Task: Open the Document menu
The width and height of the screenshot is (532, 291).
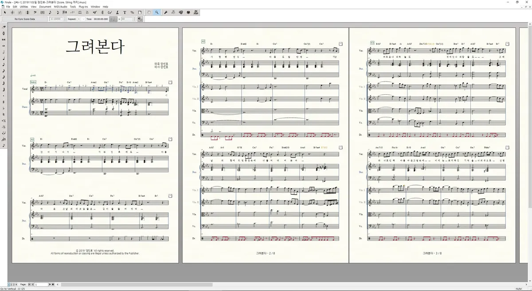Action: 45,7
